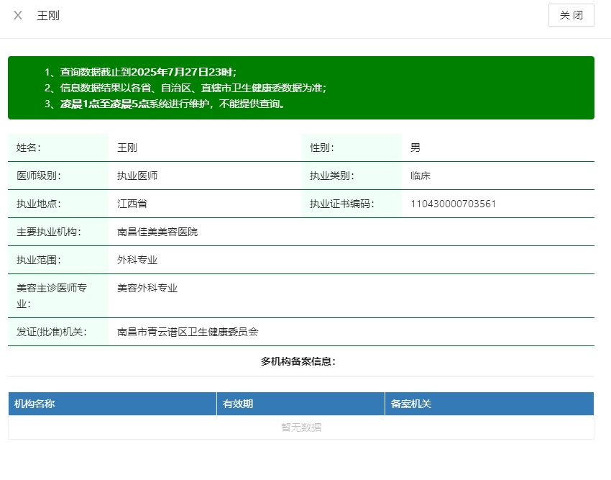
Task: Click the X icon beside 王刚 title
Action: point(18,15)
